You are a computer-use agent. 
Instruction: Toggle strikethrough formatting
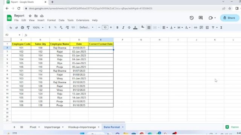click(x=129, y=27)
